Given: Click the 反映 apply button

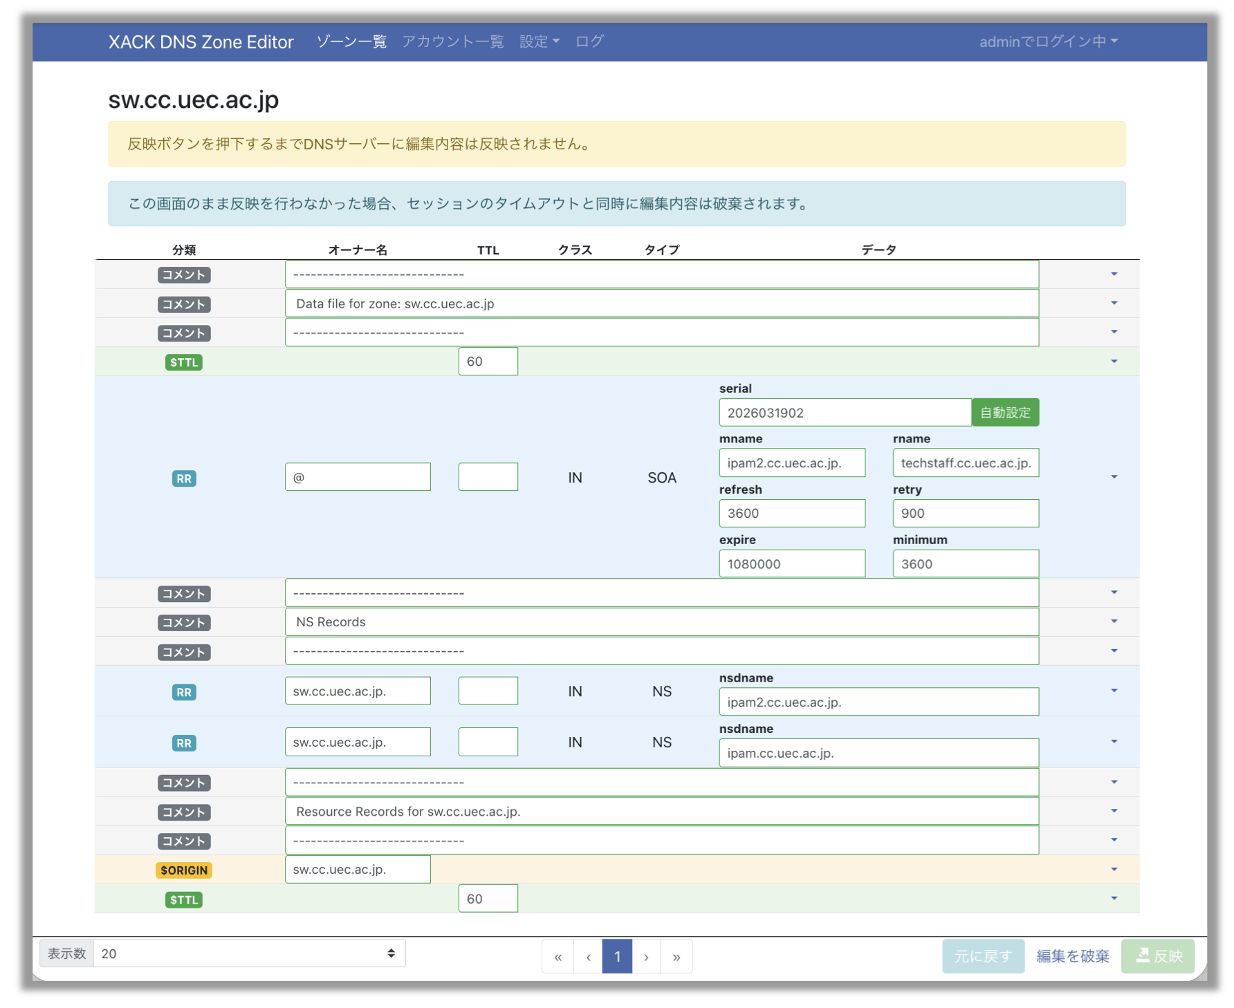Looking at the screenshot, I should (x=1159, y=956).
